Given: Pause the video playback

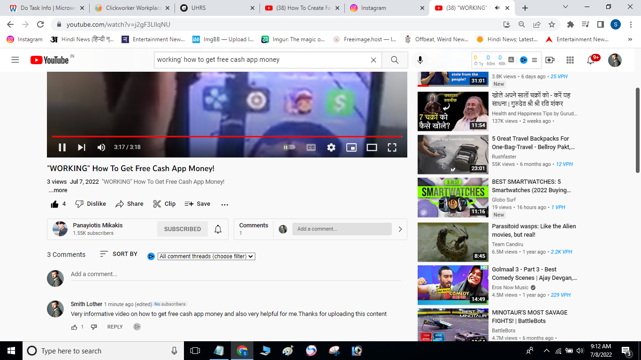Looking at the screenshot, I should coord(62,147).
